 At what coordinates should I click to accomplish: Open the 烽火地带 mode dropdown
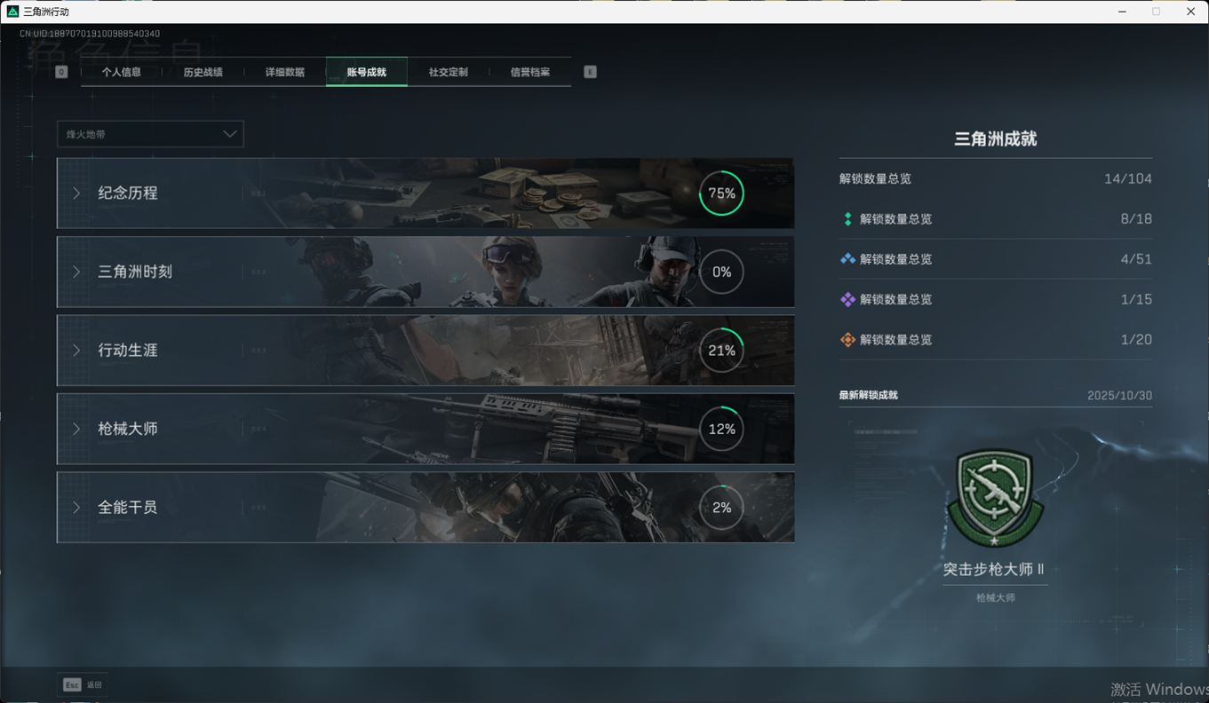click(150, 134)
